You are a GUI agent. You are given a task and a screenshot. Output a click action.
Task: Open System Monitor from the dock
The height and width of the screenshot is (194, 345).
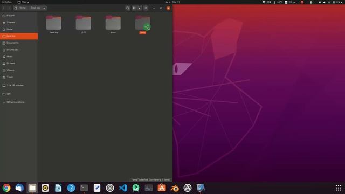point(149,188)
